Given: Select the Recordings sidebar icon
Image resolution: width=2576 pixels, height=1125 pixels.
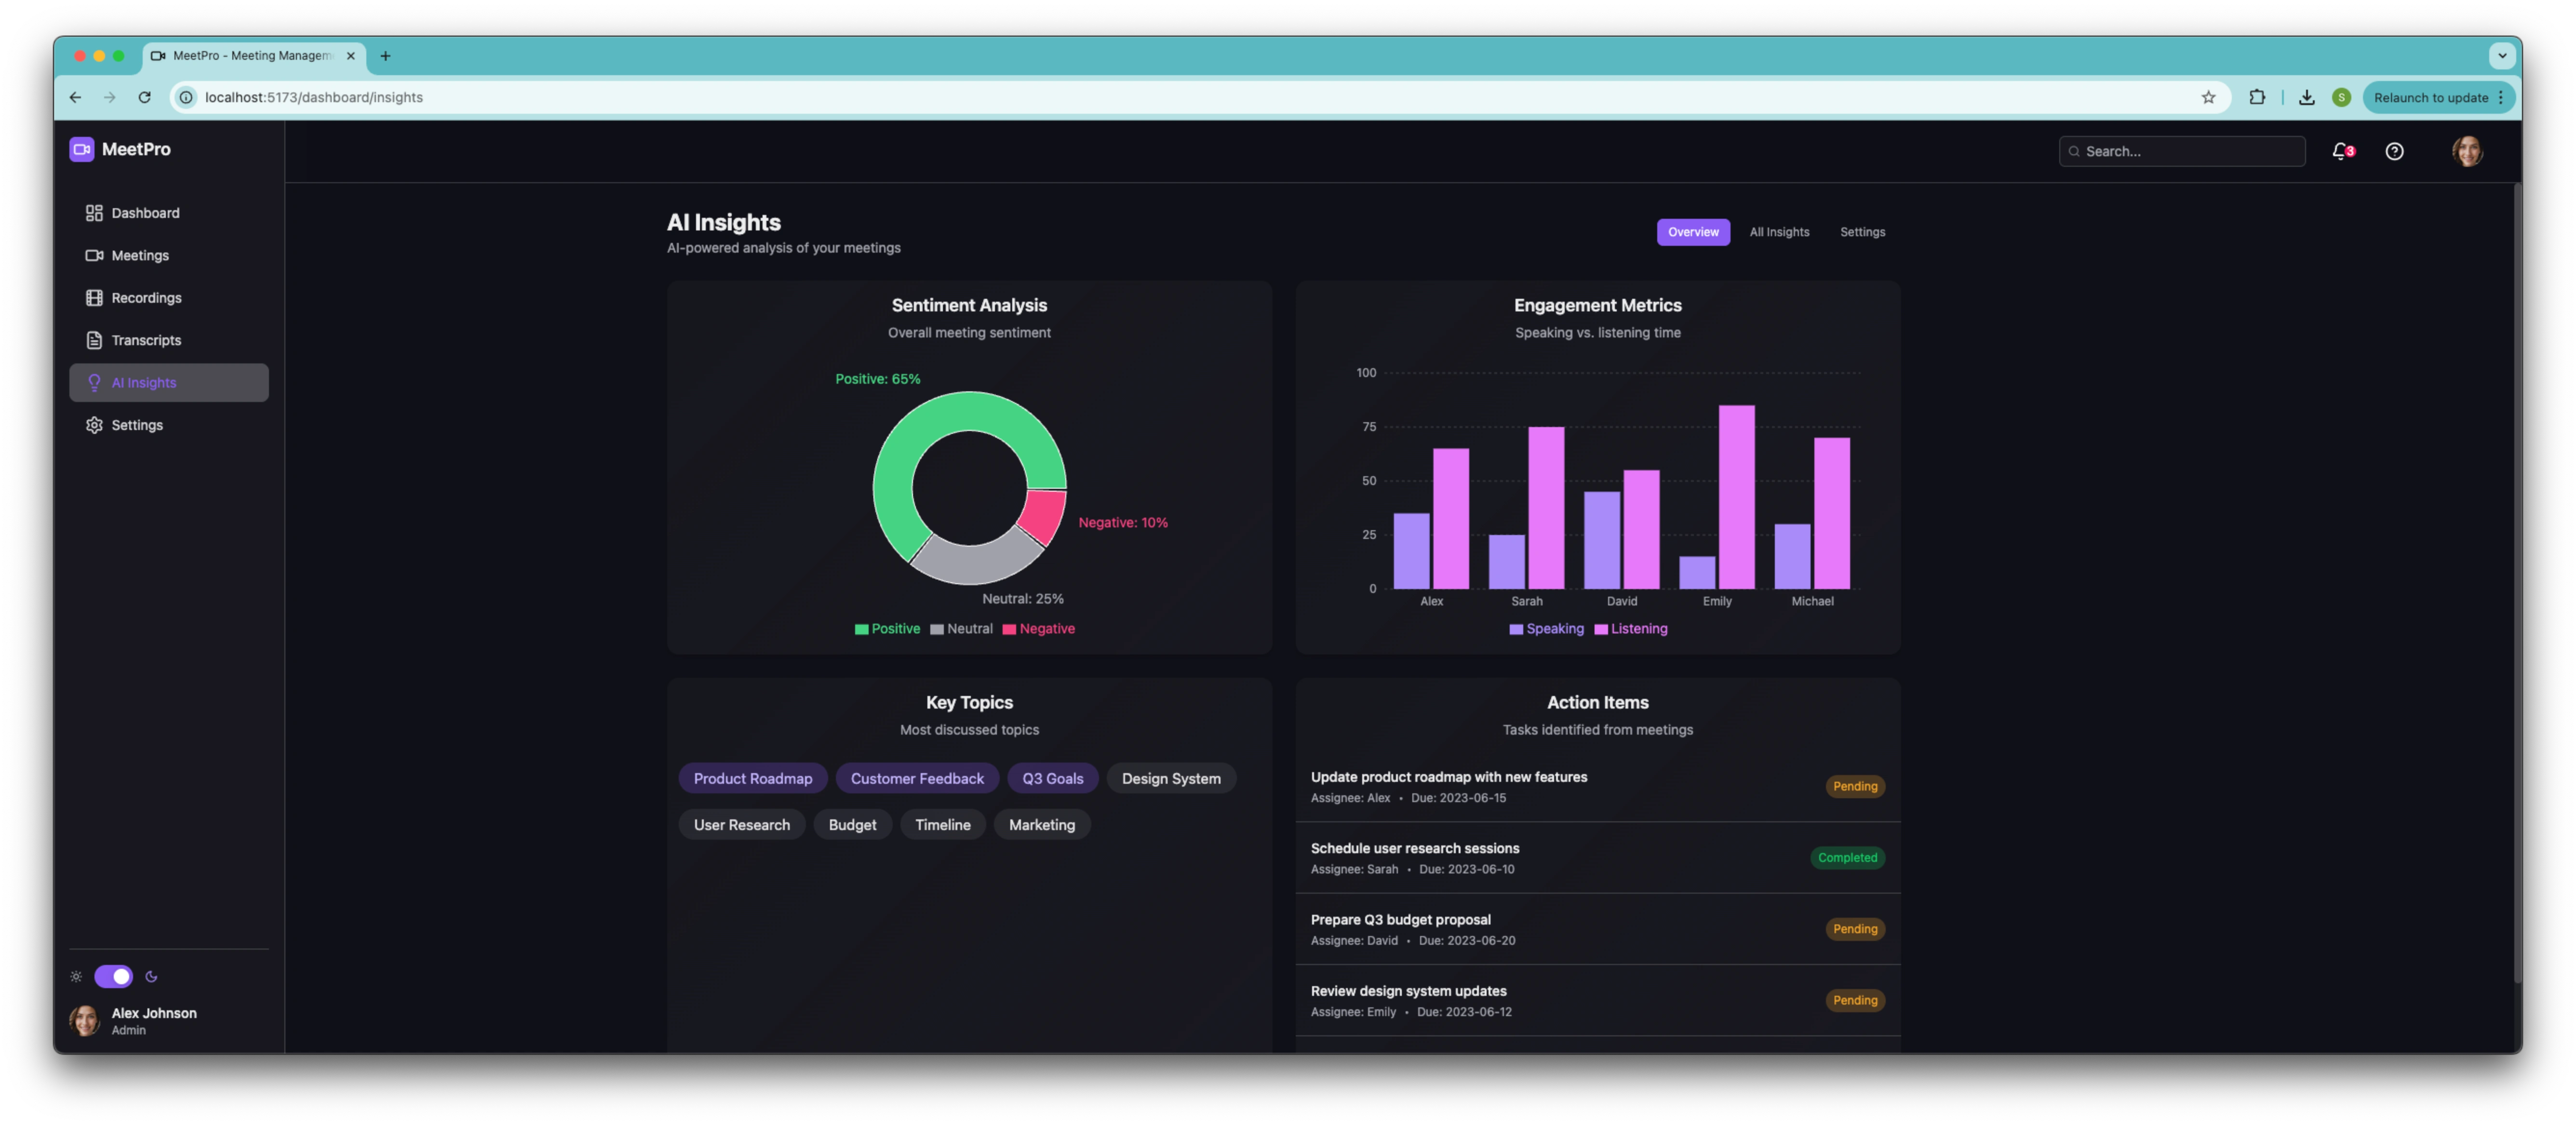Looking at the screenshot, I should (94, 297).
